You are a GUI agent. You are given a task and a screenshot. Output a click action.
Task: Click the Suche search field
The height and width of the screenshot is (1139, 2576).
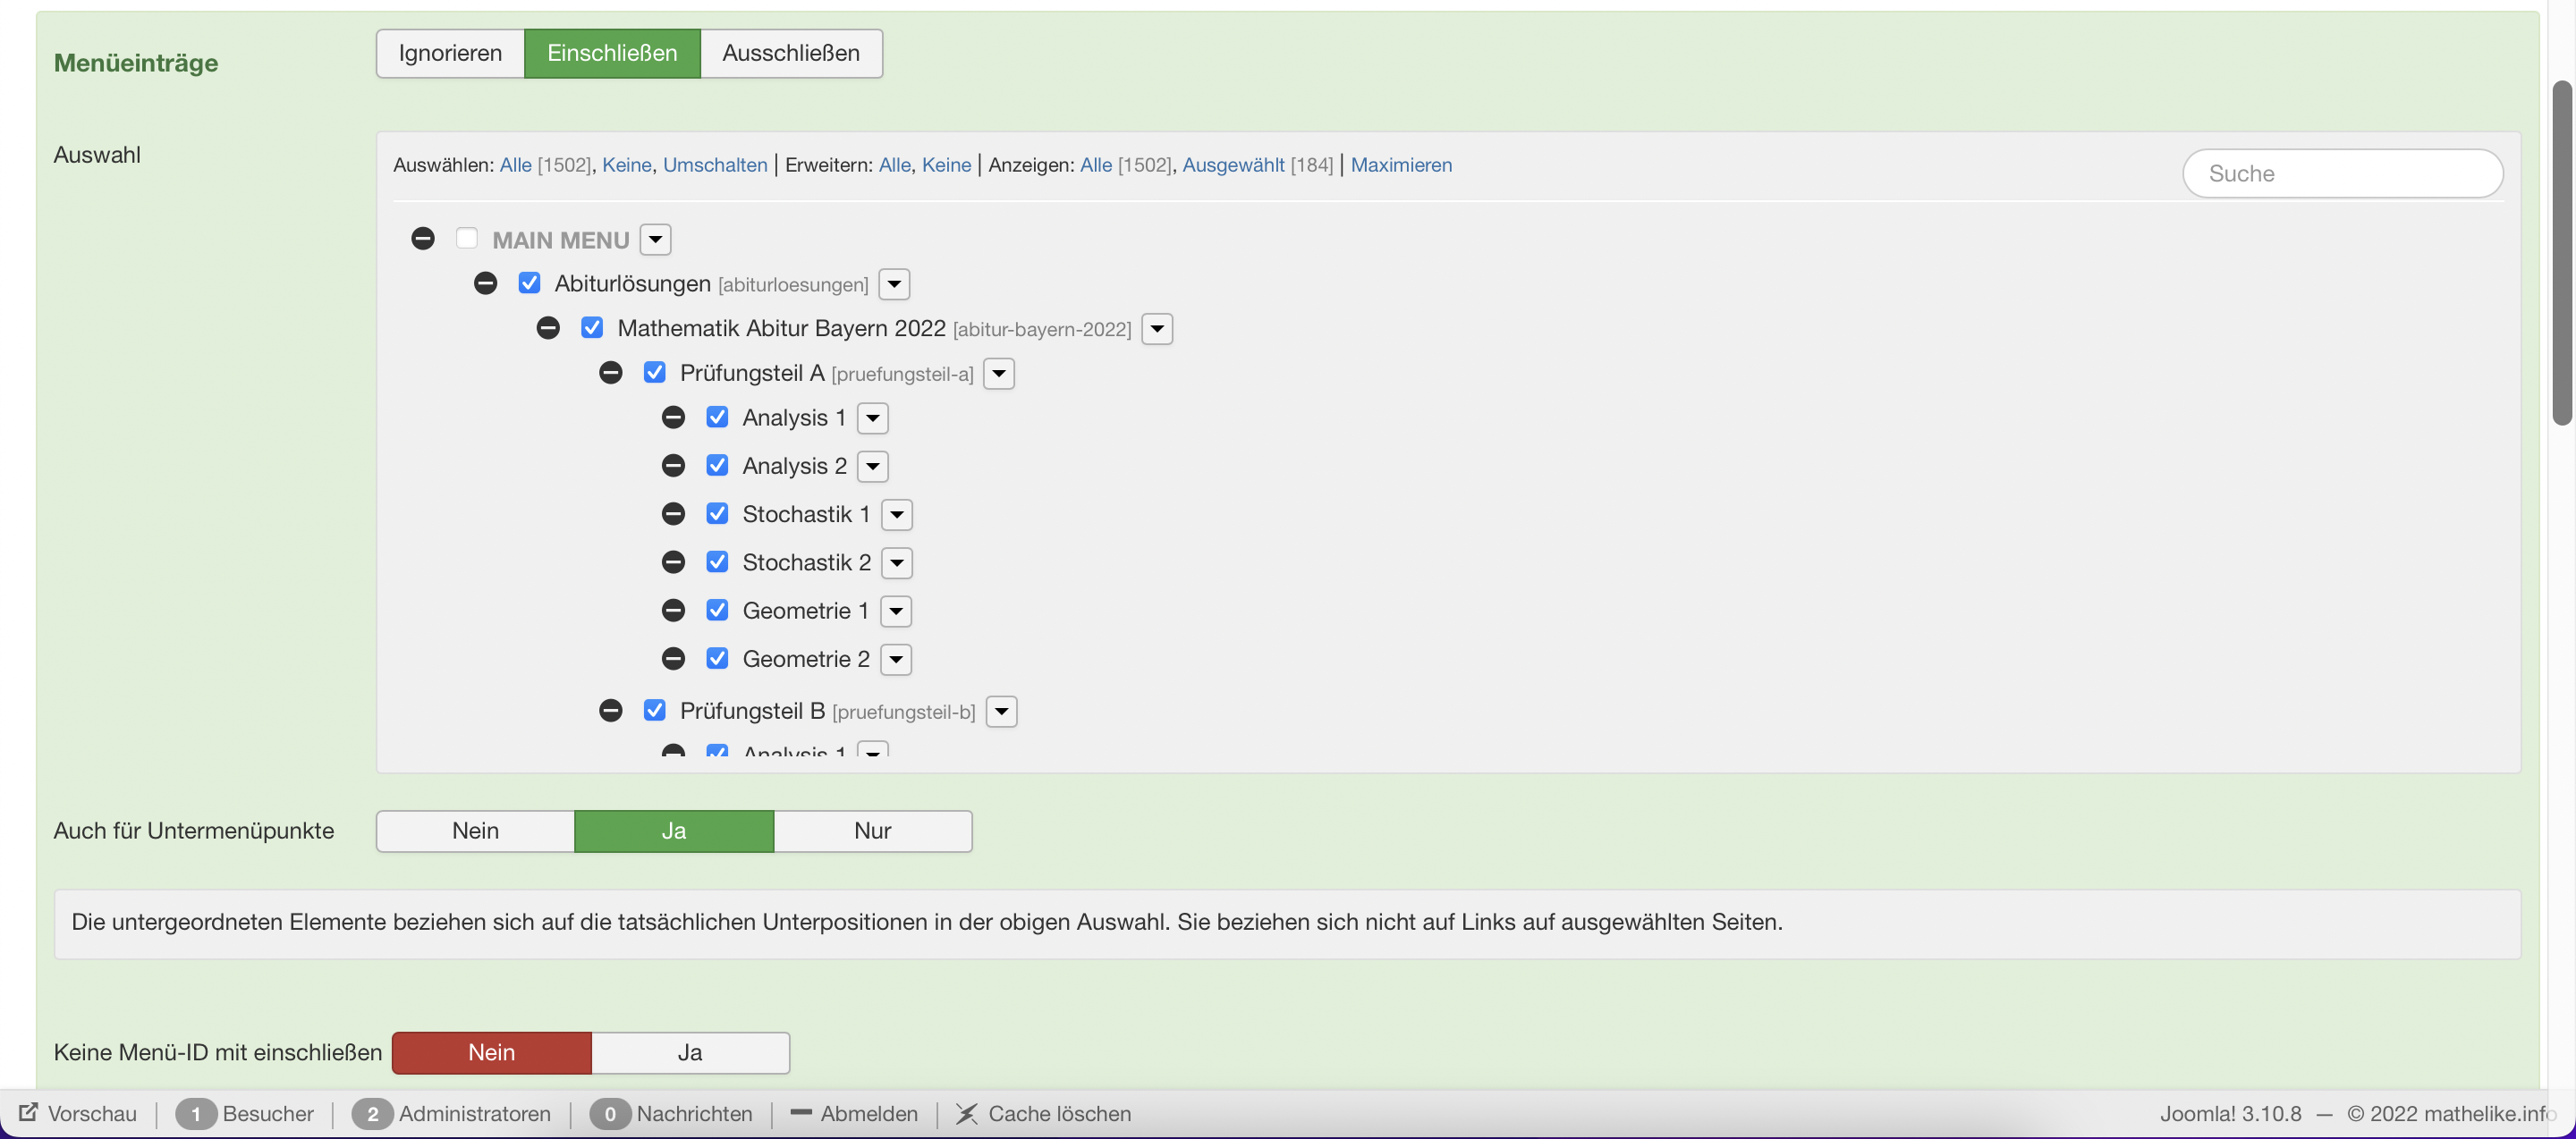point(2342,173)
